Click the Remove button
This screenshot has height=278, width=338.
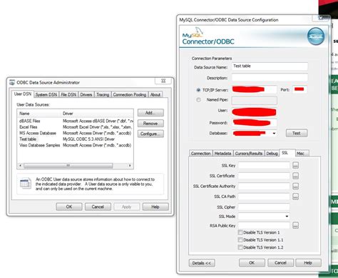point(150,124)
